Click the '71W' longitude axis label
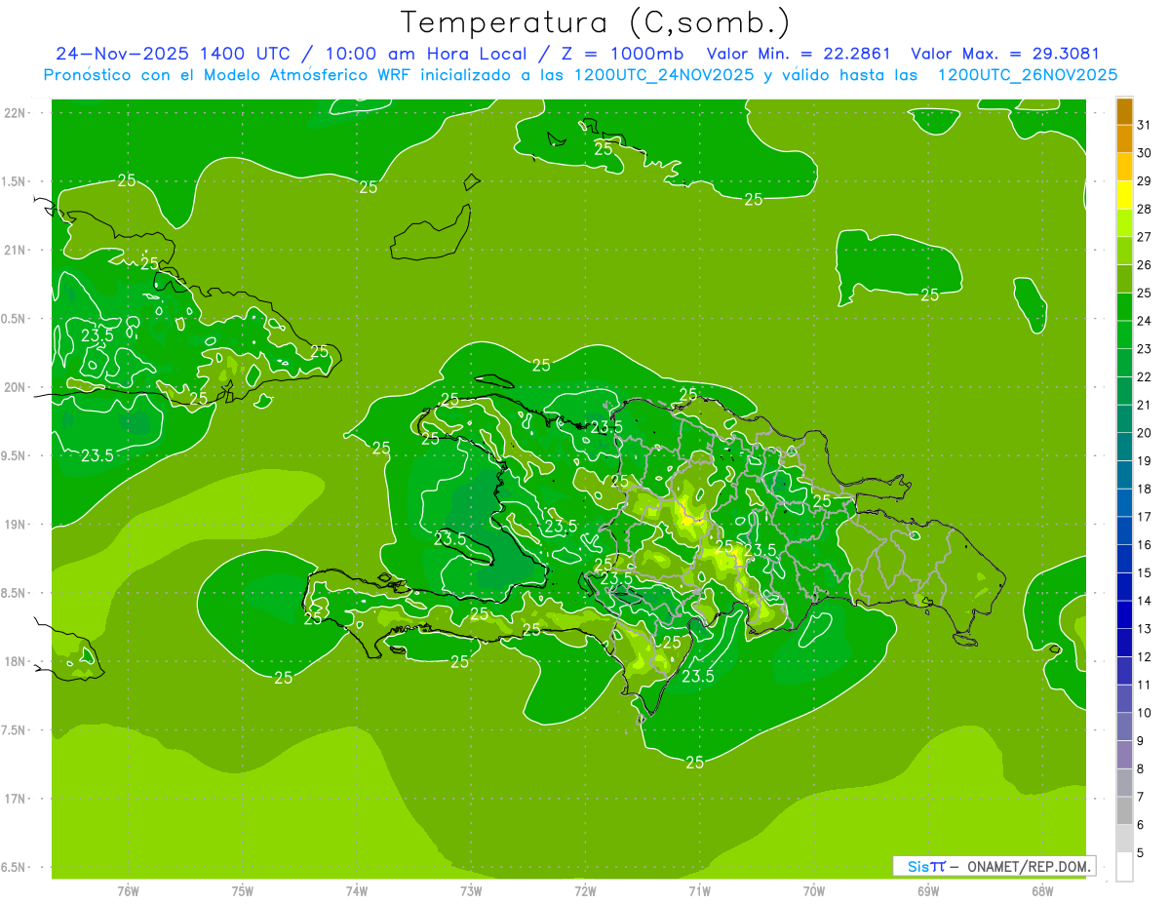The width and height of the screenshot is (1170, 904). (x=699, y=890)
